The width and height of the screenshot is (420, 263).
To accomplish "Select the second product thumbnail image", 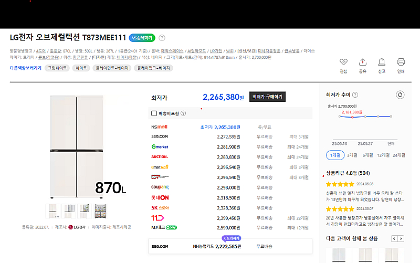I will tap(69, 211).
